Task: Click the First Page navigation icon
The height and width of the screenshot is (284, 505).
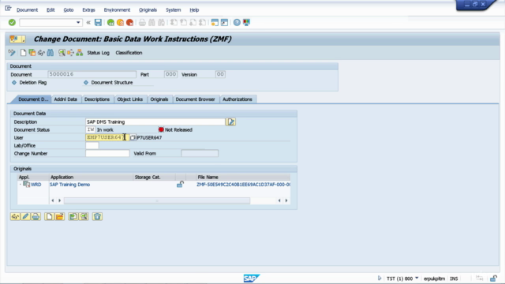Action: (174, 22)
